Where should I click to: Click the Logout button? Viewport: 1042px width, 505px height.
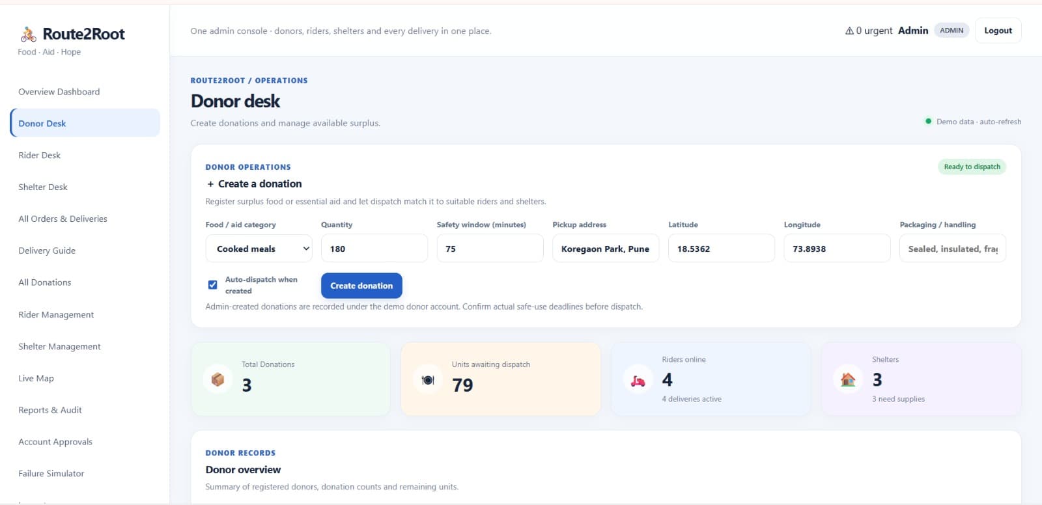tap(998, 31)
